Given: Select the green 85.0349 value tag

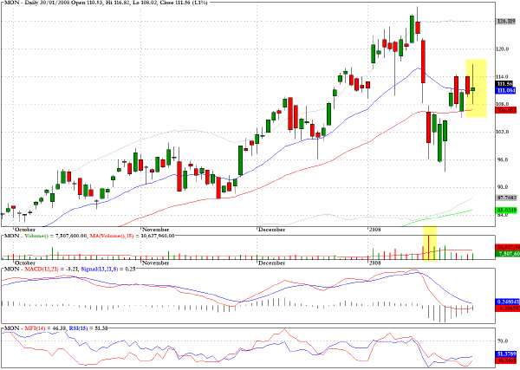Looking at the screenshot, I should [506, 211].
